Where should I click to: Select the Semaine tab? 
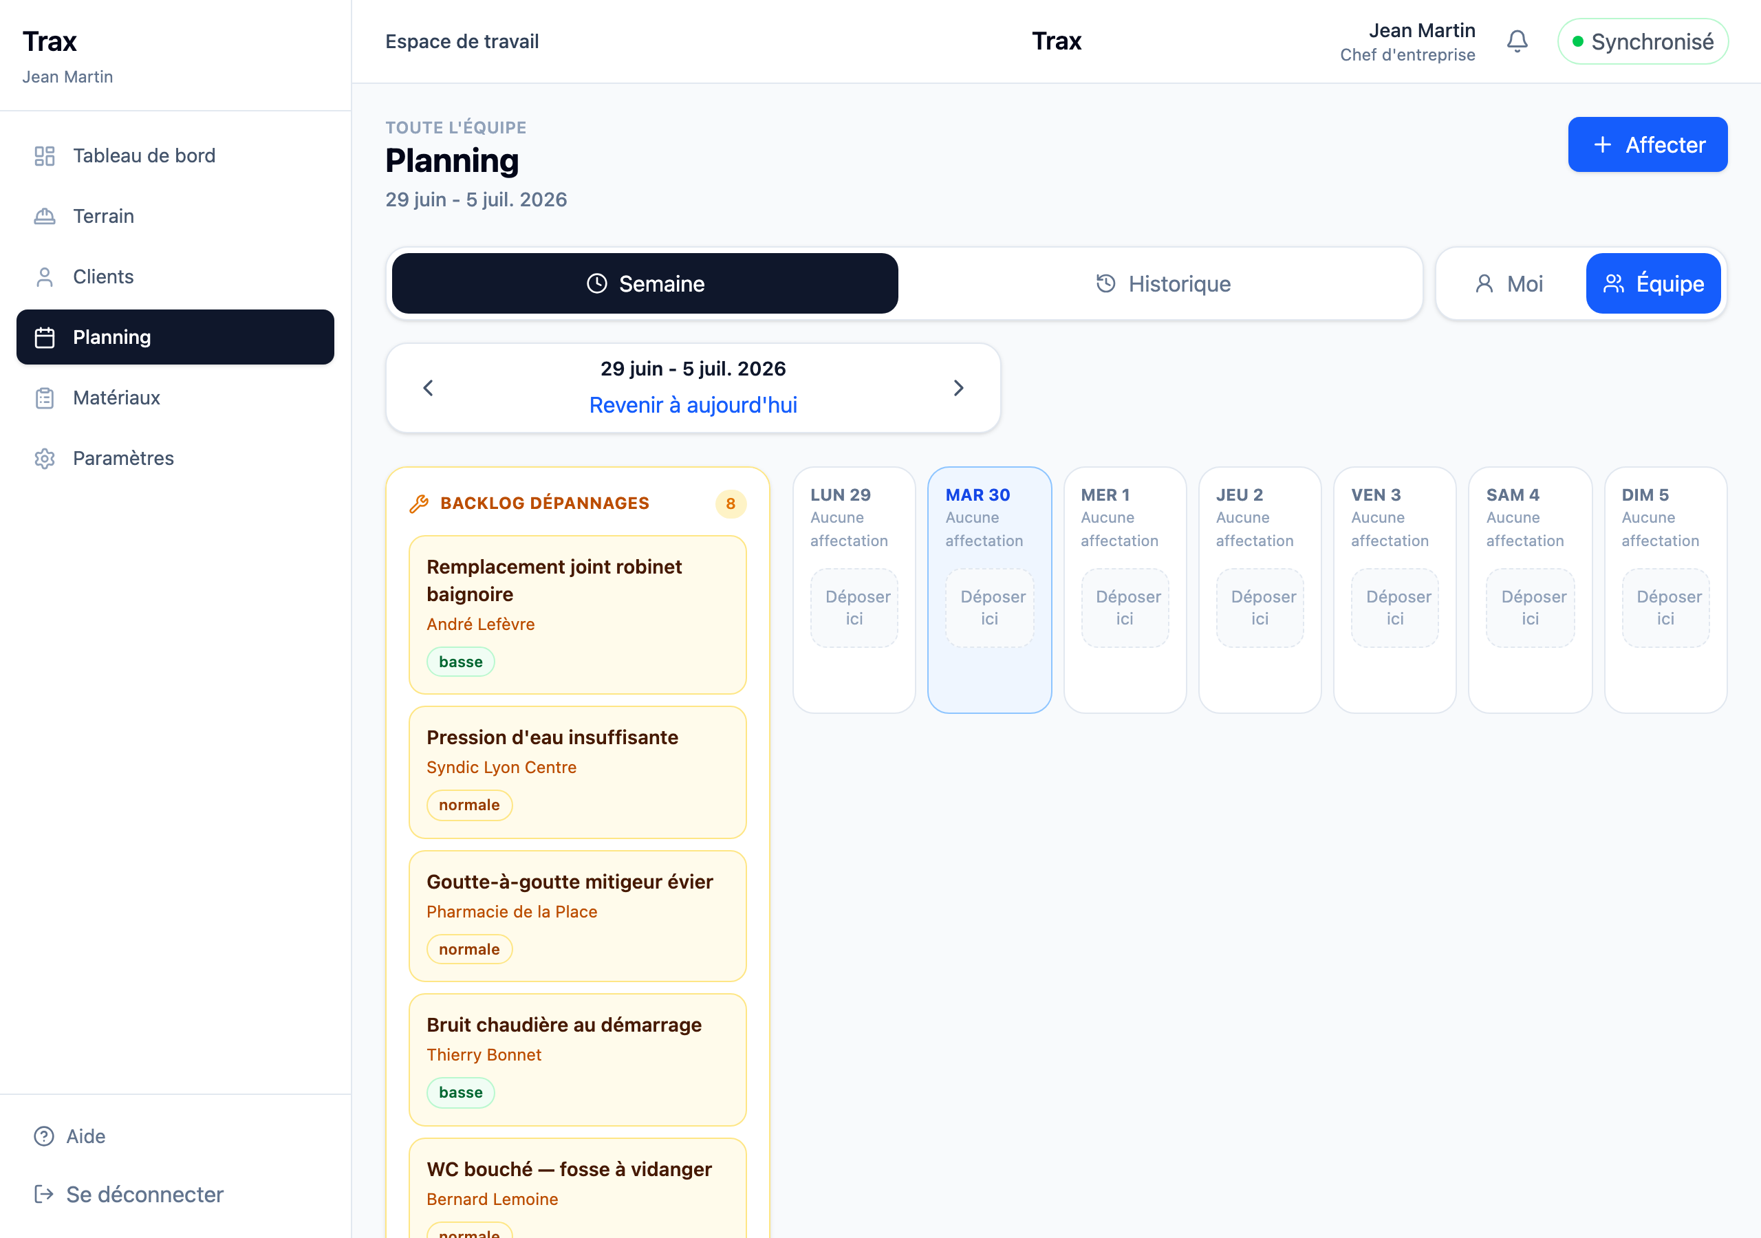pos(645,284)
